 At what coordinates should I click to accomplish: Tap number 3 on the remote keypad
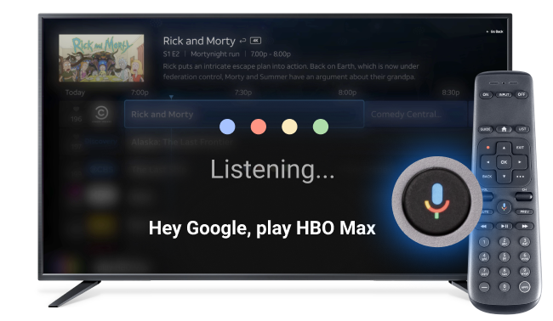click(524, 242)
